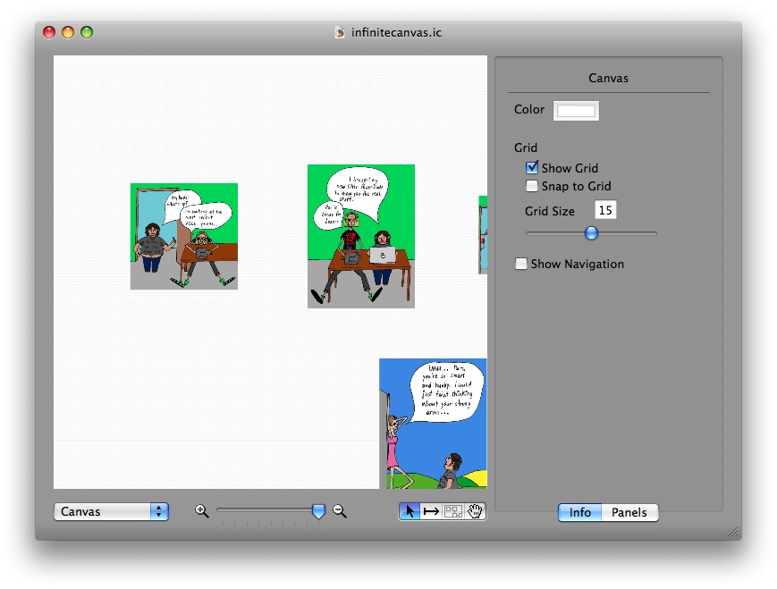Screen dimensions: 777x589
Task: Click the Grid Size slider knob
Action: pos(591,232)
